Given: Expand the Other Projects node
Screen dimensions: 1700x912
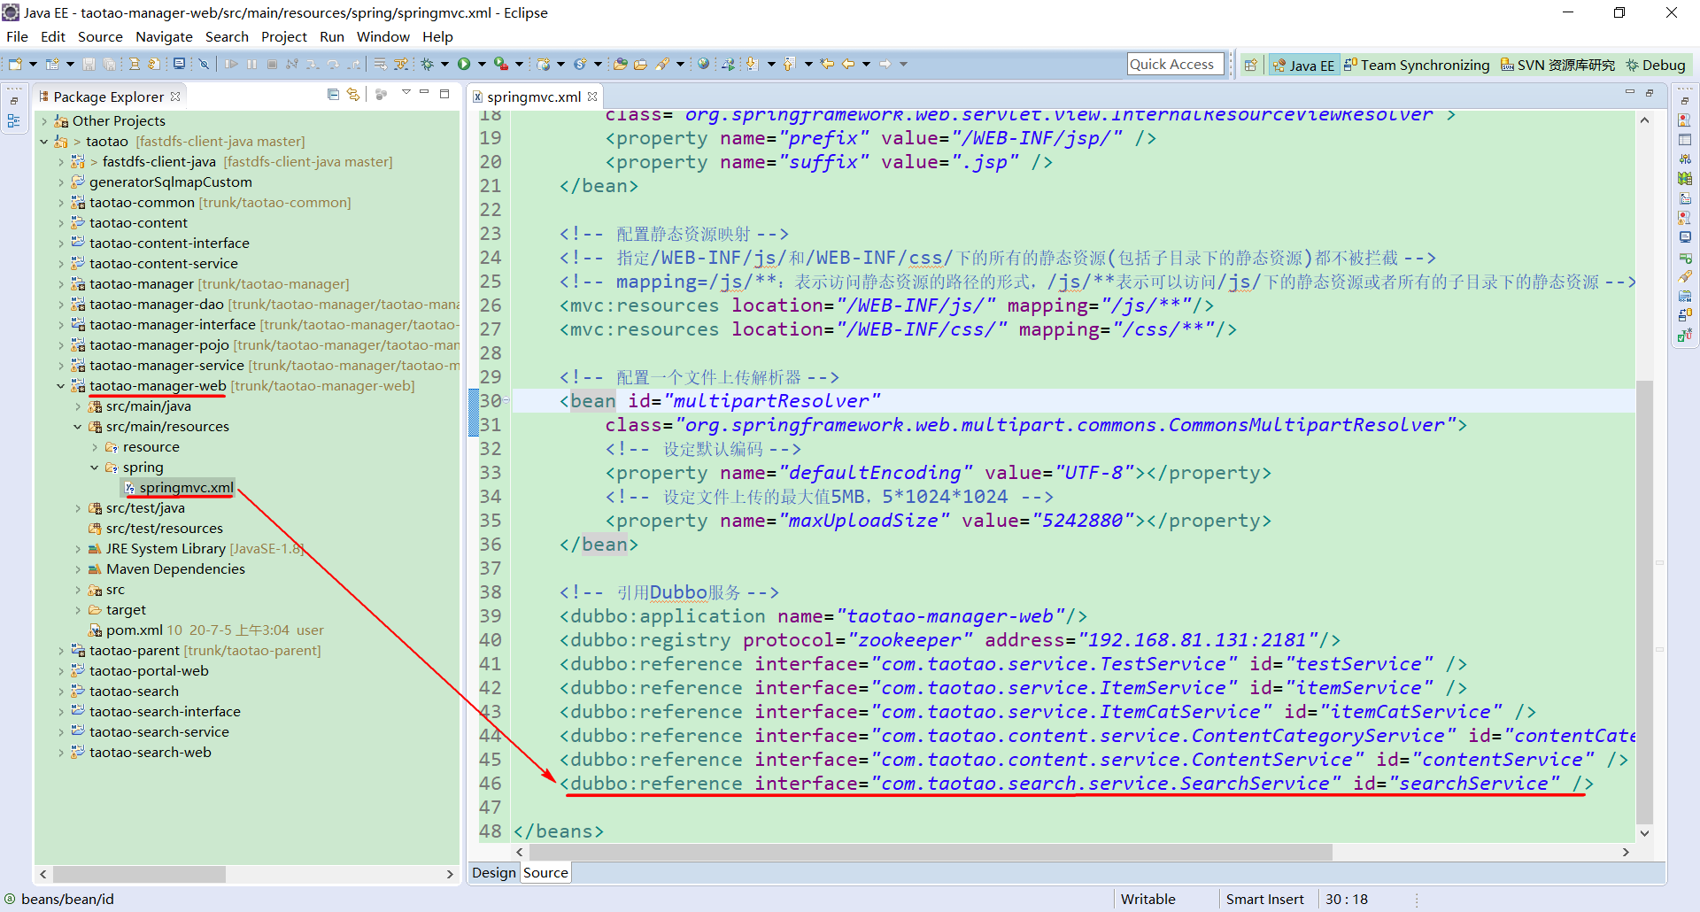Looking at the screenshot, I should click(43, 121).
